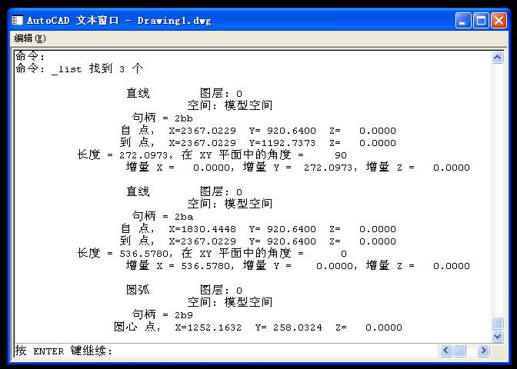Click the window title 'AutoCAD 文本窗口 - Drawing1.dwg'
Viewport: 517px width, 369px height.
tap(118, 21)
